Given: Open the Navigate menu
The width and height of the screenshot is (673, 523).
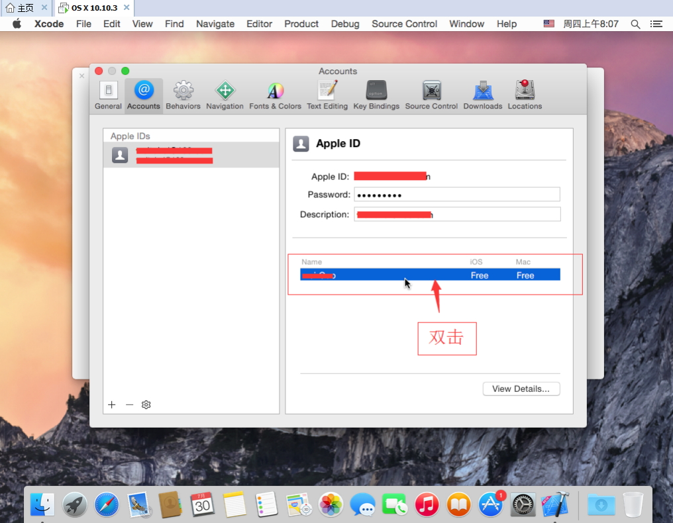Looking at the screenshot, I should [215, 24].
